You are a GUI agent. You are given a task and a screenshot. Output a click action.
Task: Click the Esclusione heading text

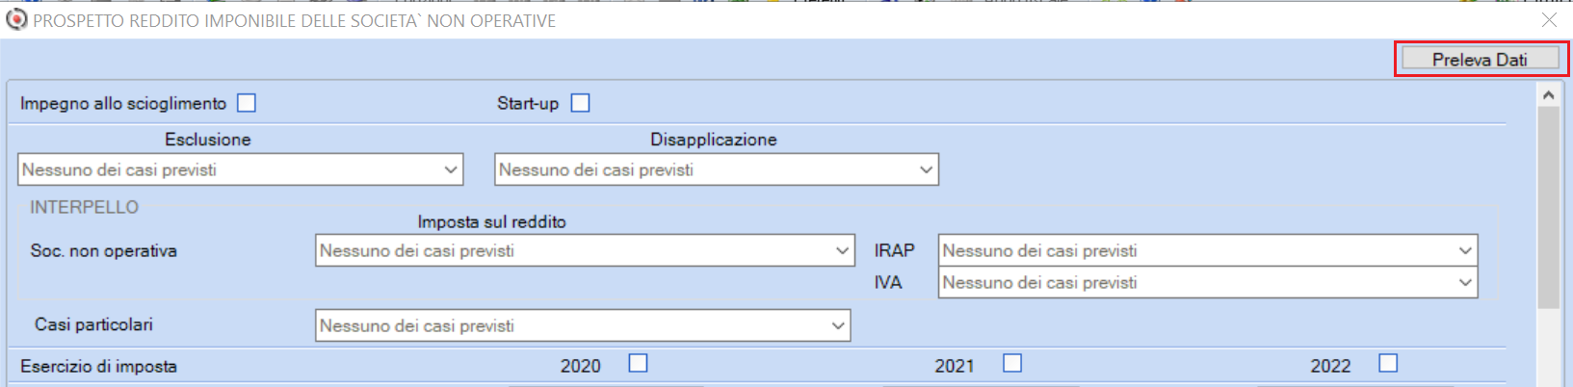click(x=207, y=140)
